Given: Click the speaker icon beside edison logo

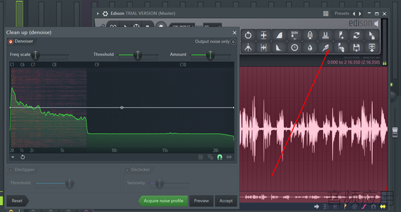Looking at the screenshot, I should click(x=377, y=24).
